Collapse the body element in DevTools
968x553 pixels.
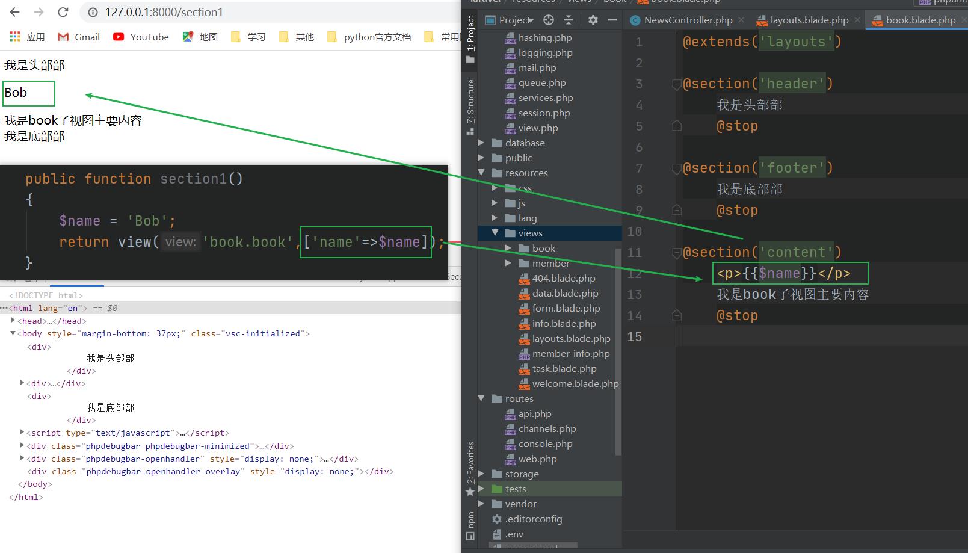[13, 333]
